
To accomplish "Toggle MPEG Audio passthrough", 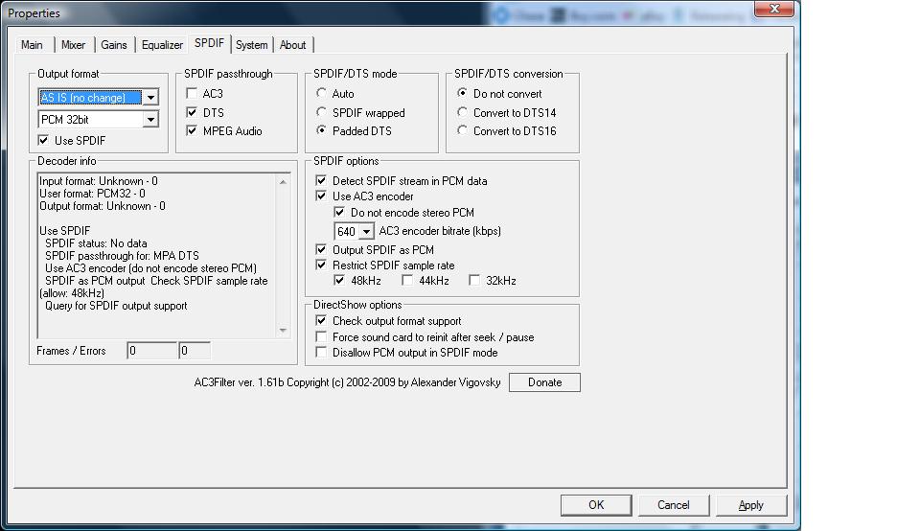I will (193, 131).
